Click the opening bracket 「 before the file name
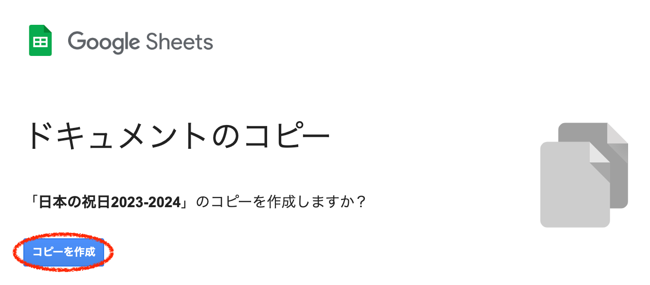The image size is (650, 285). point(34,201)
